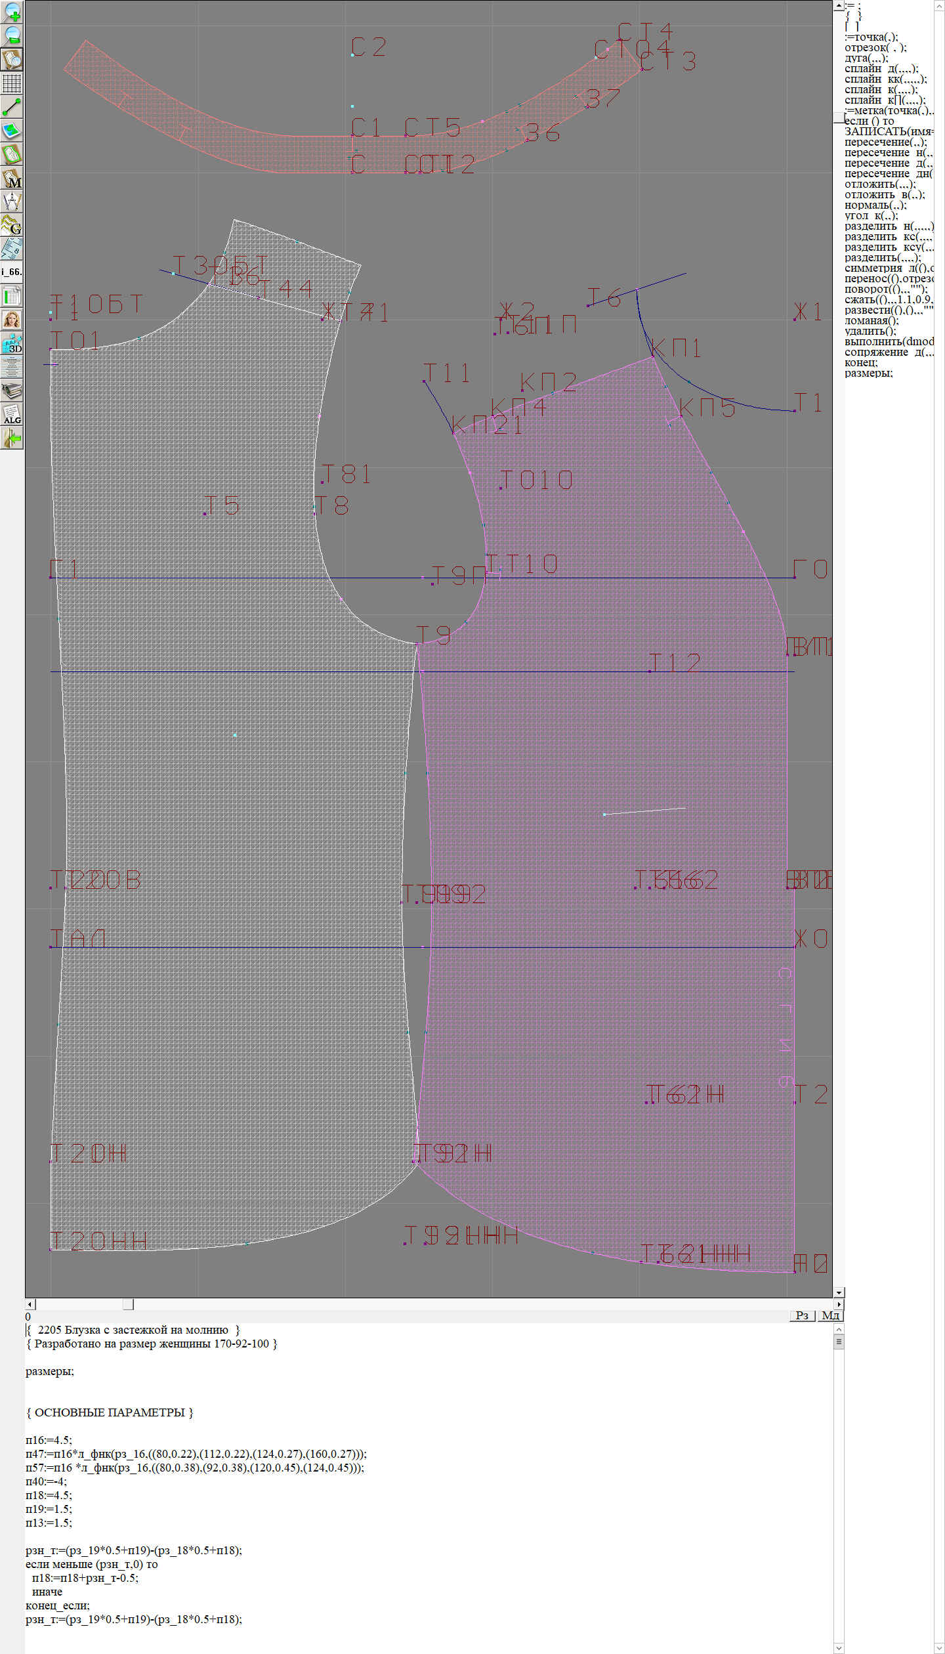Image resolution: width=945 pixels, height=1654 pixels.
Task: Click the code line 'п16:=4.5;' in editor
Action: [x=49, y=1441]
